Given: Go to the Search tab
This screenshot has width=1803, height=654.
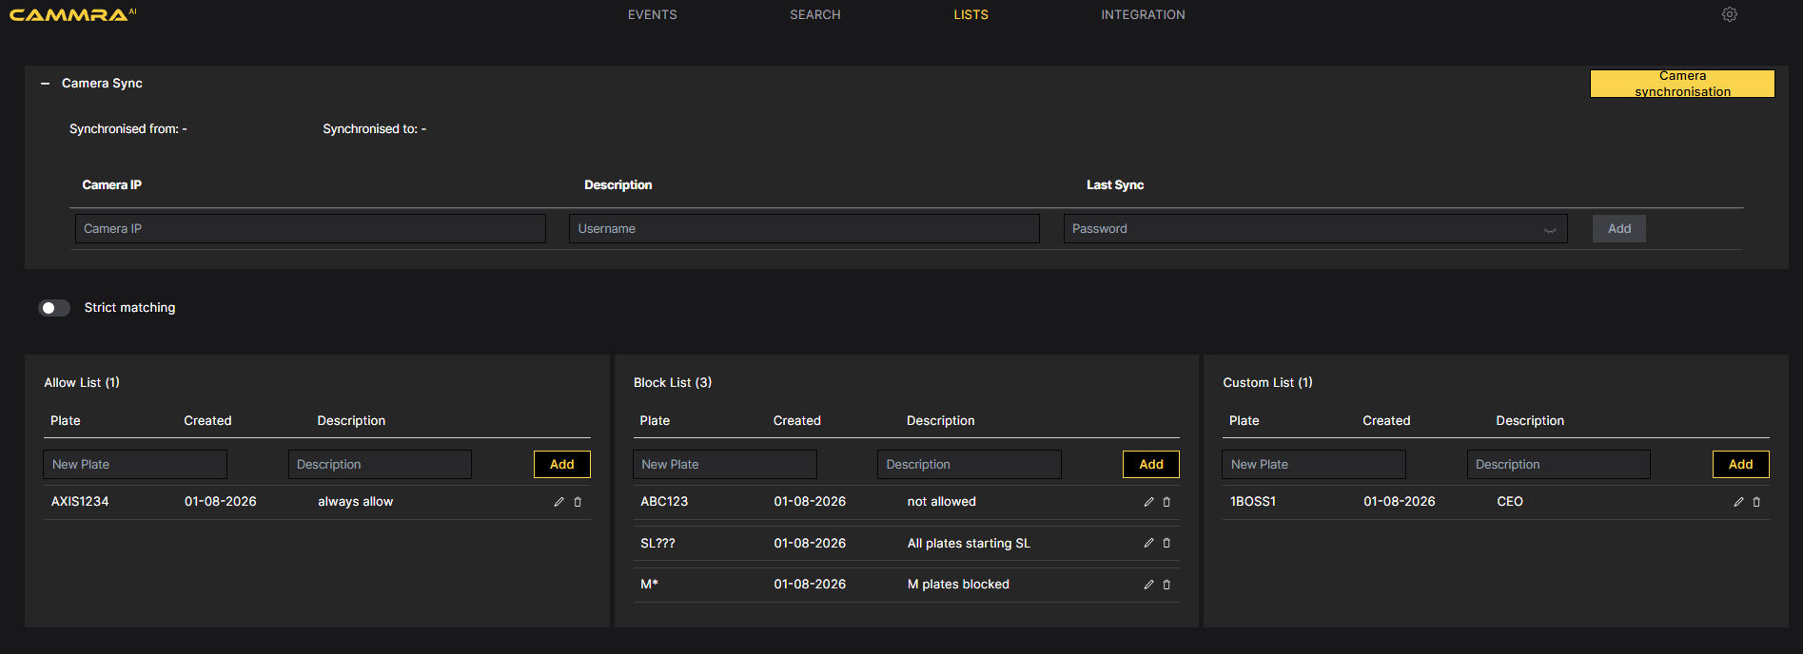Looking at the screenshot, I should tap(814, 14).
